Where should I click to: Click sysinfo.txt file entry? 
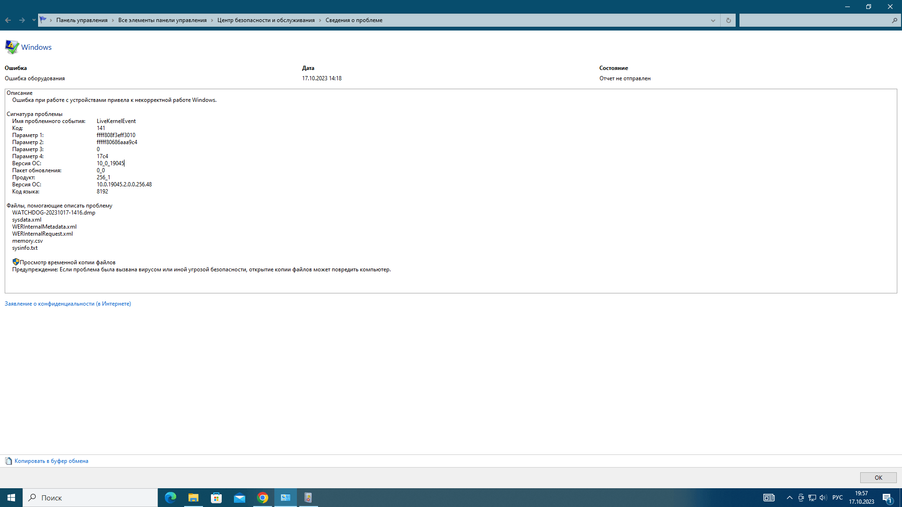[x=25, y=247]
